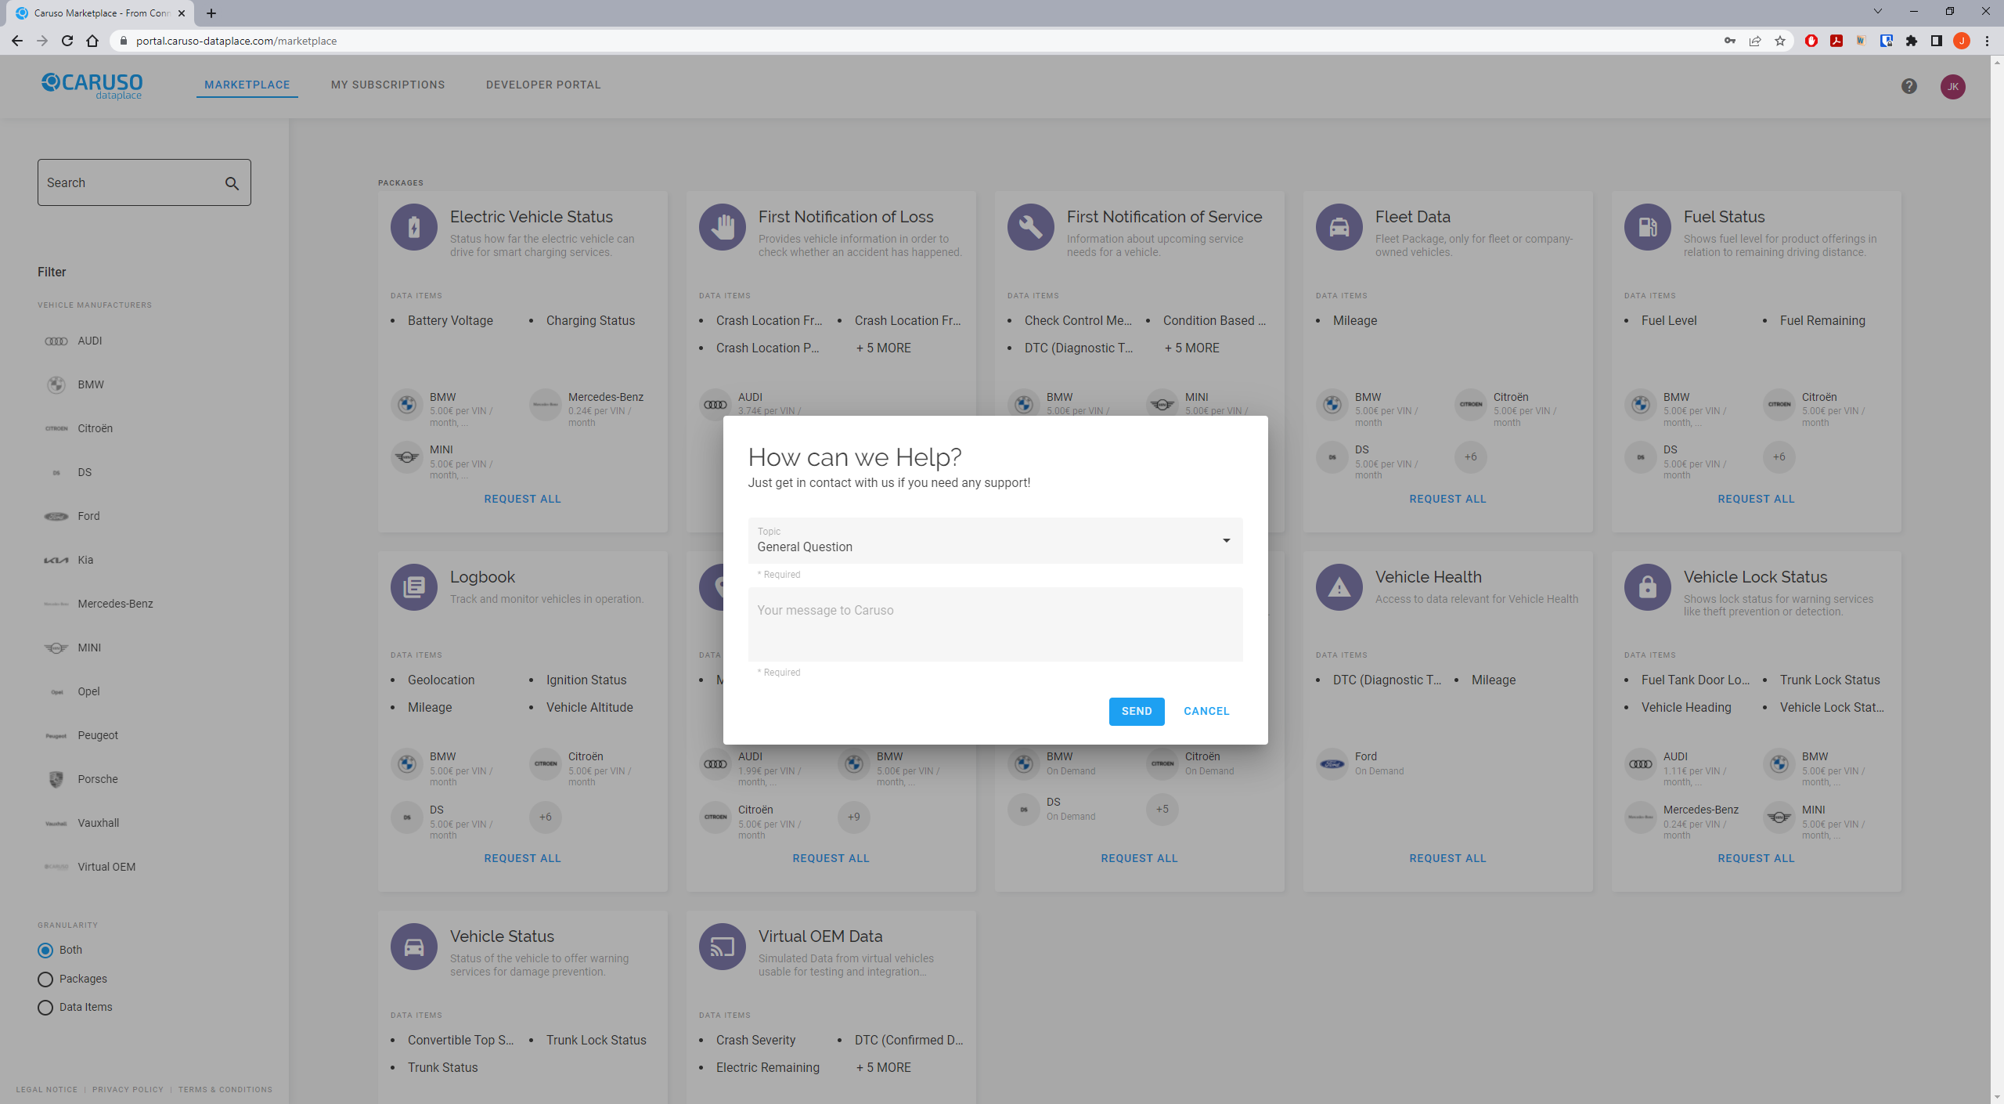Open the JK user avatar menu
This screenshot has width=2004, height=1104.
tap(1952, 86)
